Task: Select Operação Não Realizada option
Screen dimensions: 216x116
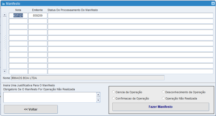Action: 163,98
